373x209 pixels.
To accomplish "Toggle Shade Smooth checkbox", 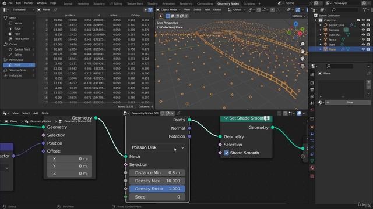I will [226, 153].
